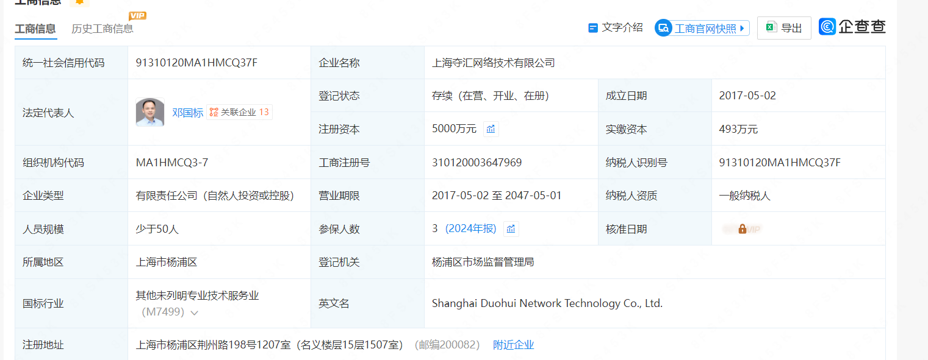This screenshot has width=928, height=360.
Task: Select 成立日期 value 2017-05-02
Action: [747, 96]
